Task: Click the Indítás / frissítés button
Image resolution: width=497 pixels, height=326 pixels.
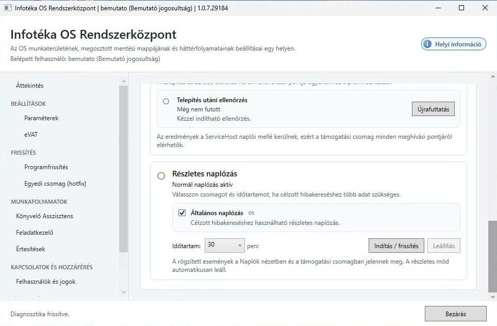Action: click(396, 246)
